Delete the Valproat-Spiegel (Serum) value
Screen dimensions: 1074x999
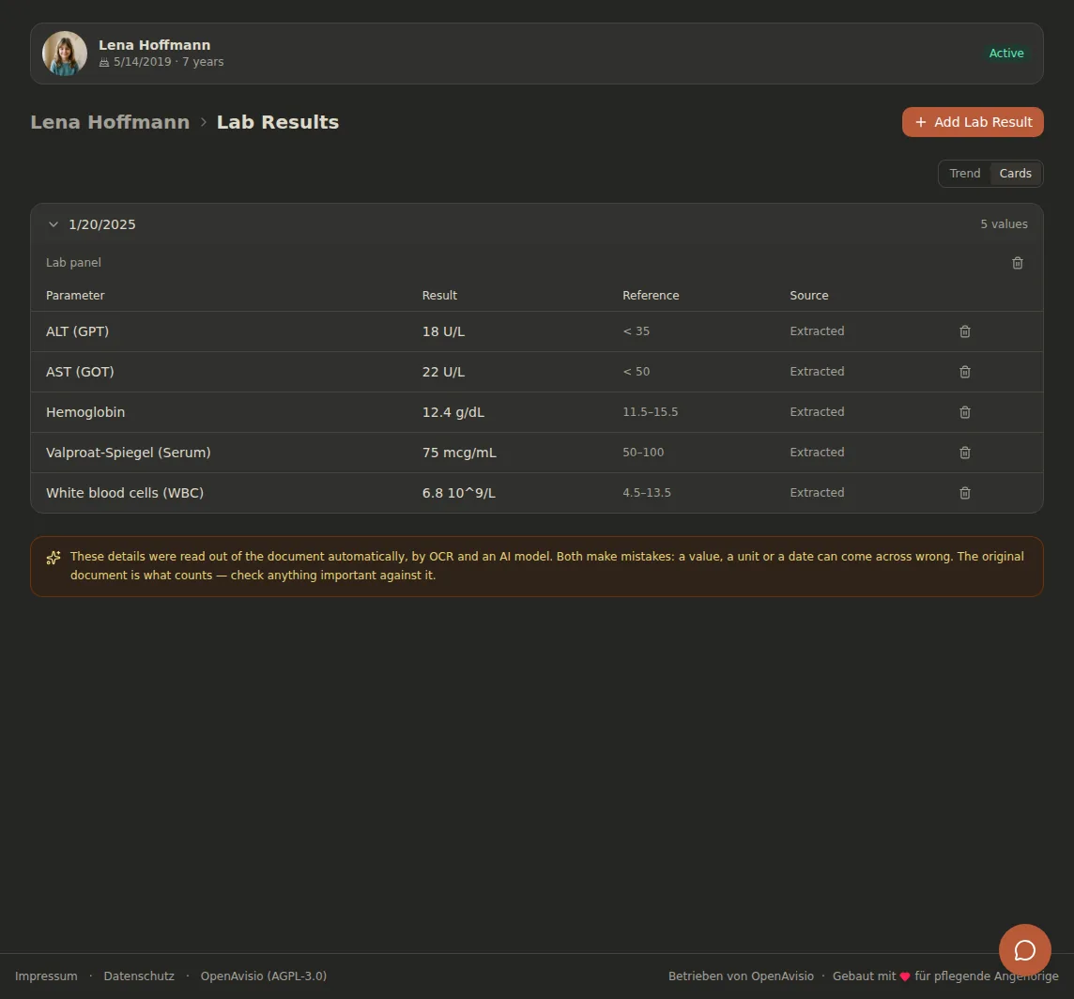tap(964, 453)
